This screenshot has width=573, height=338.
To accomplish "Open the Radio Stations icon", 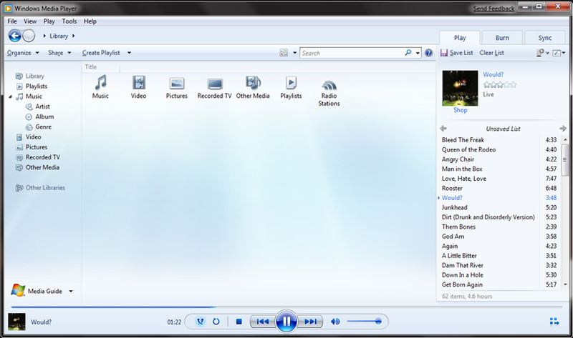I will pyautogui.click(x=329, y=85).
